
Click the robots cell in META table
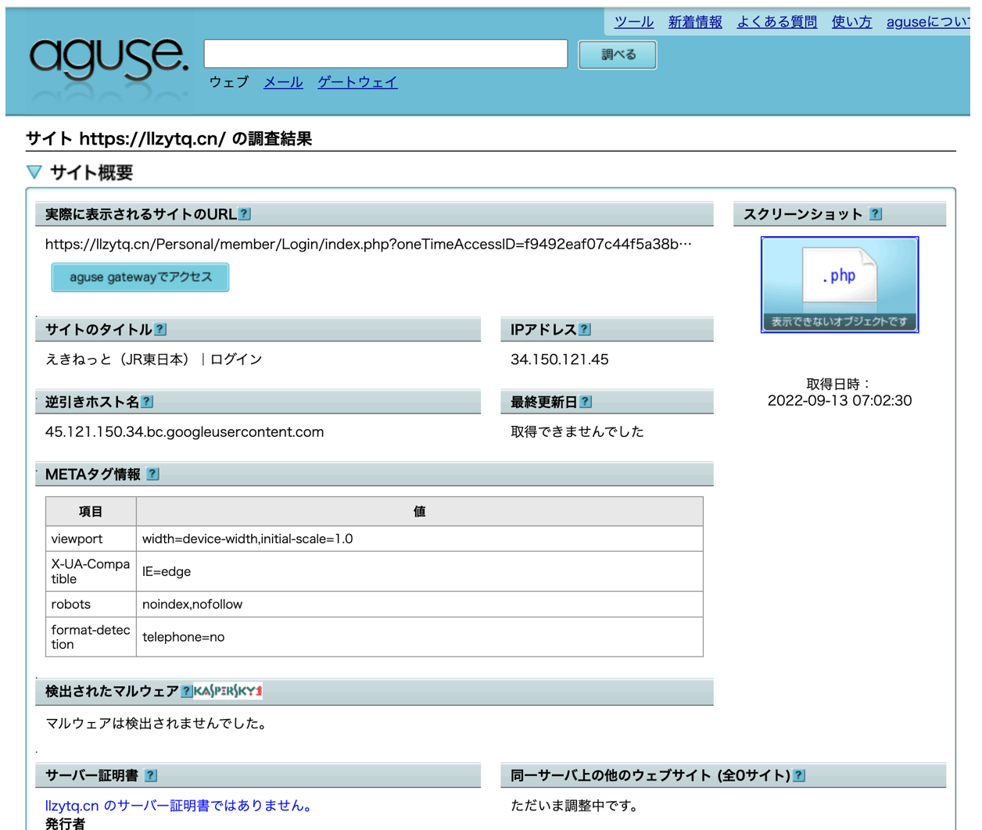(91, 604)
